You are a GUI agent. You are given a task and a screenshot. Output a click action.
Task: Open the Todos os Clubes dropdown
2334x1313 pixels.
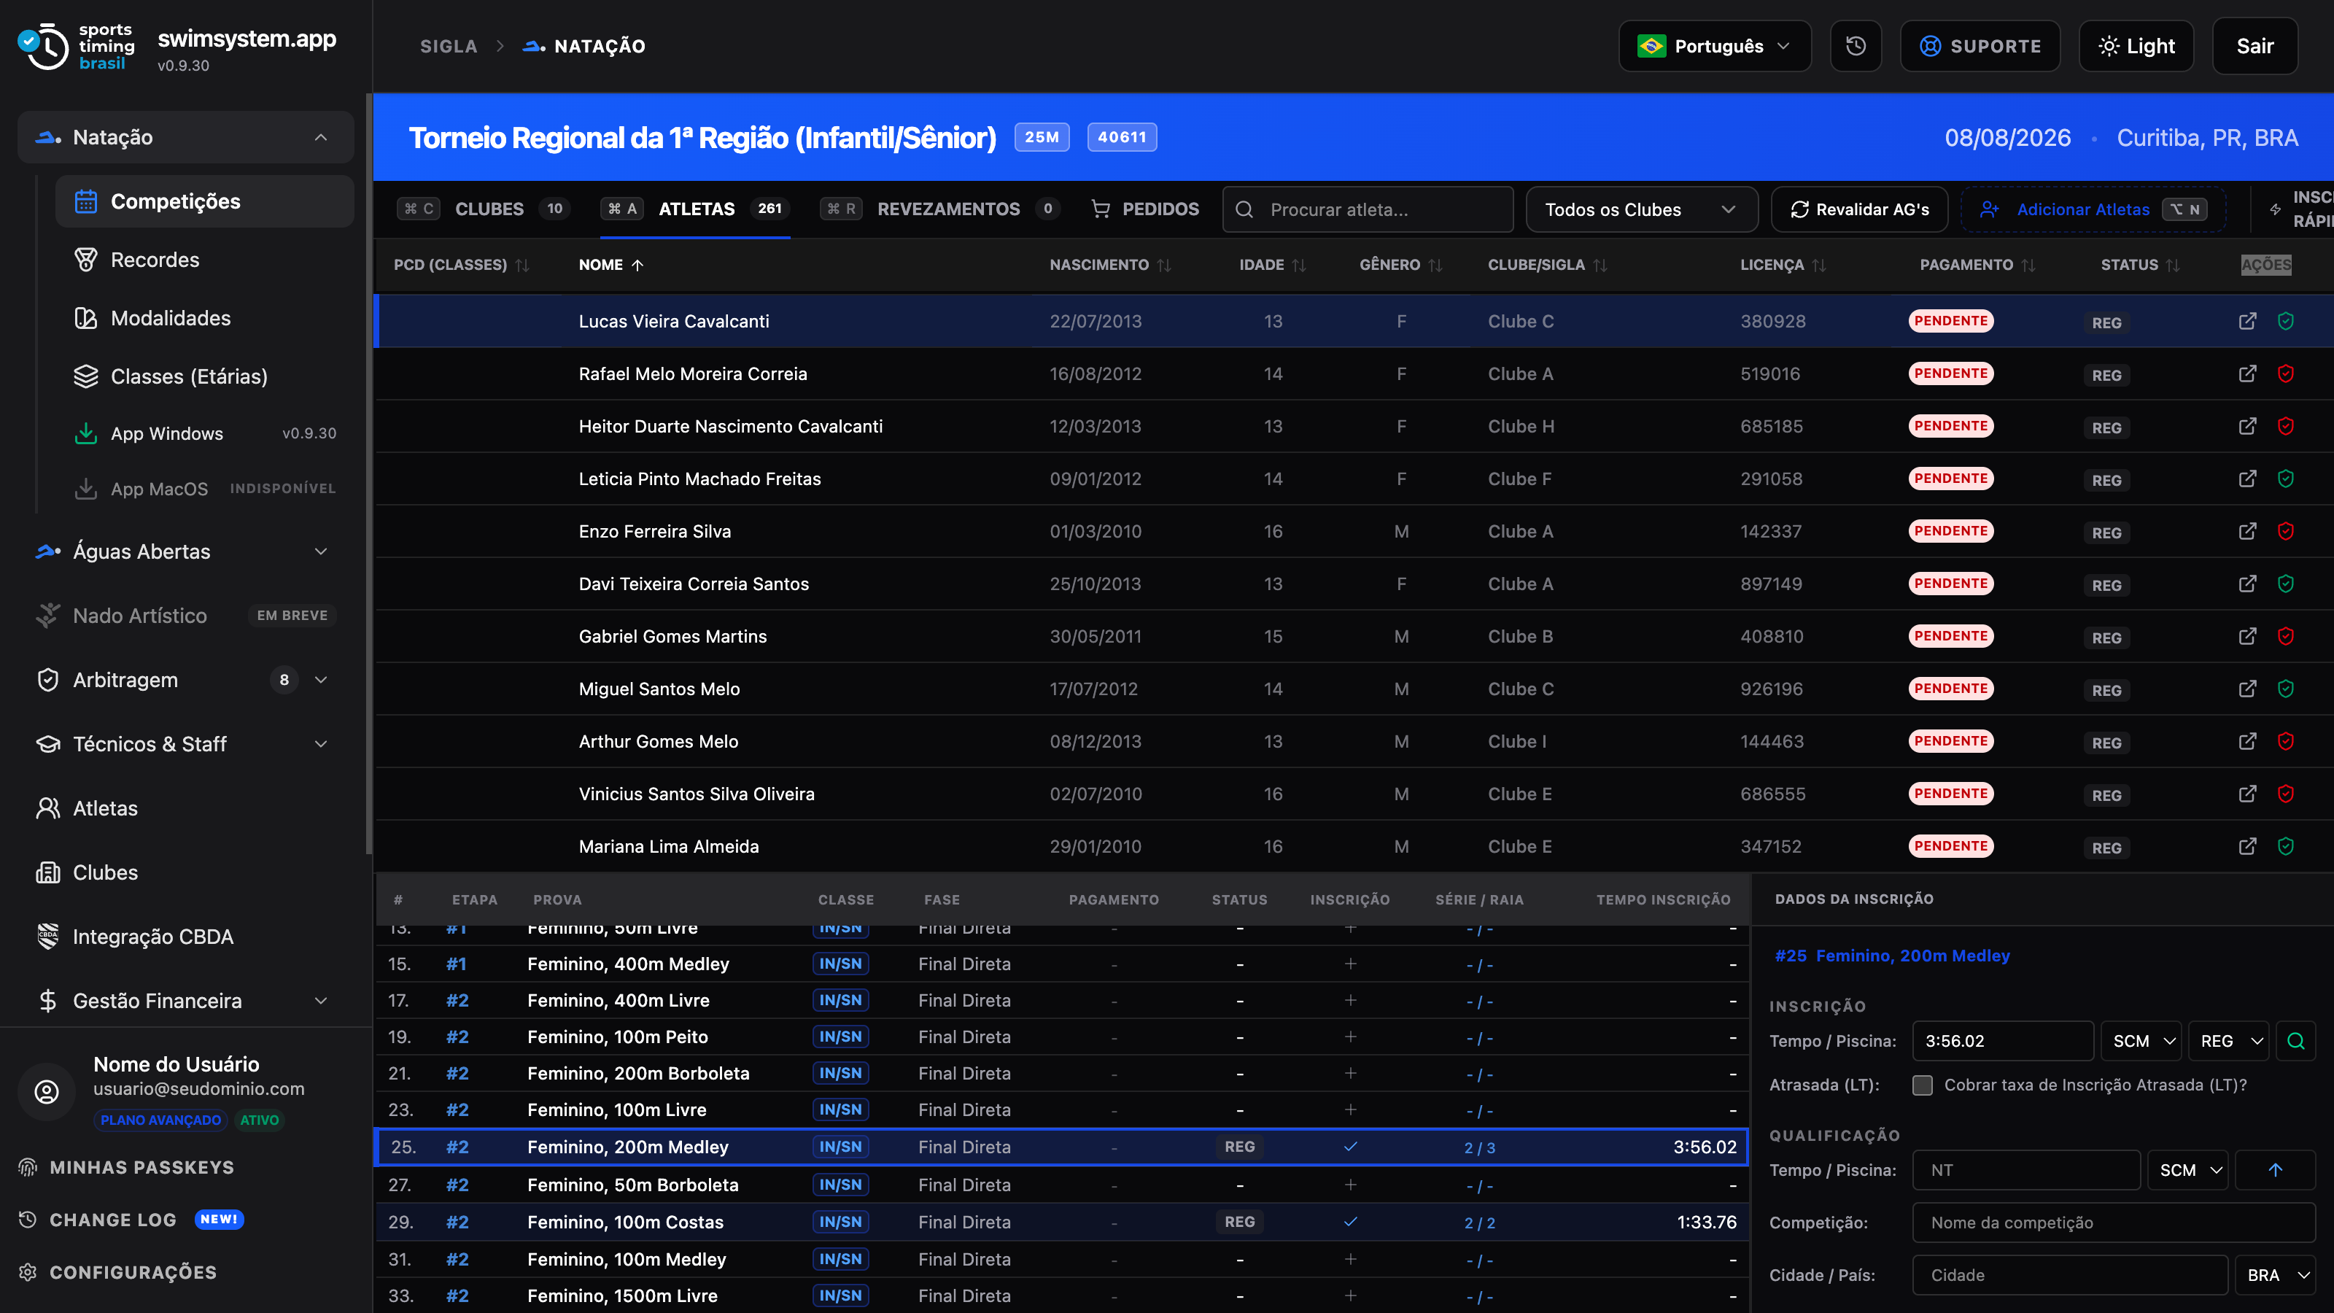tap(1641, 209)
